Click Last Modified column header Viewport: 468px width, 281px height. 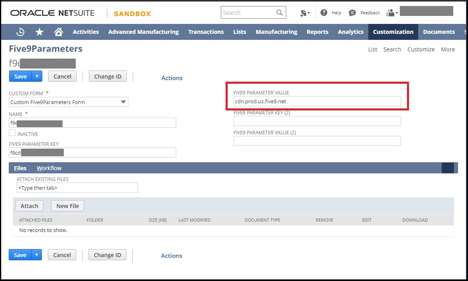click(194, 220)
